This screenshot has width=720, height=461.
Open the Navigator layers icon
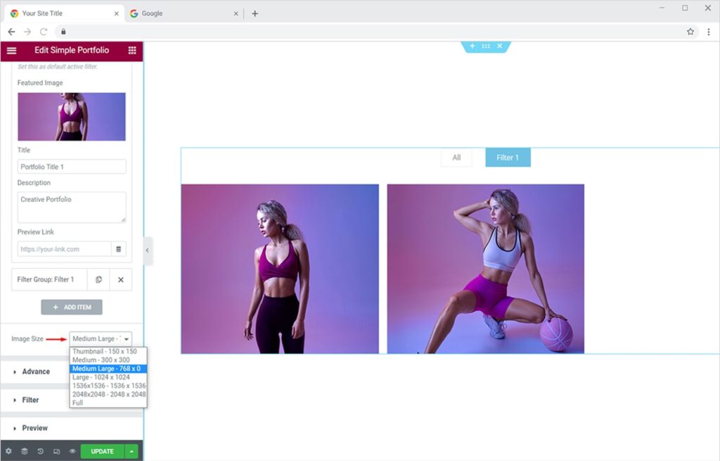25,451
